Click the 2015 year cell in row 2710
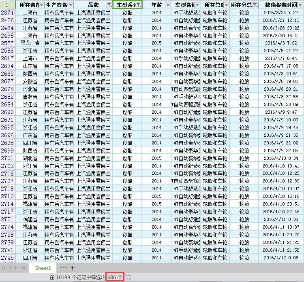Screen dimensions: 304x282 coord(156,196)
